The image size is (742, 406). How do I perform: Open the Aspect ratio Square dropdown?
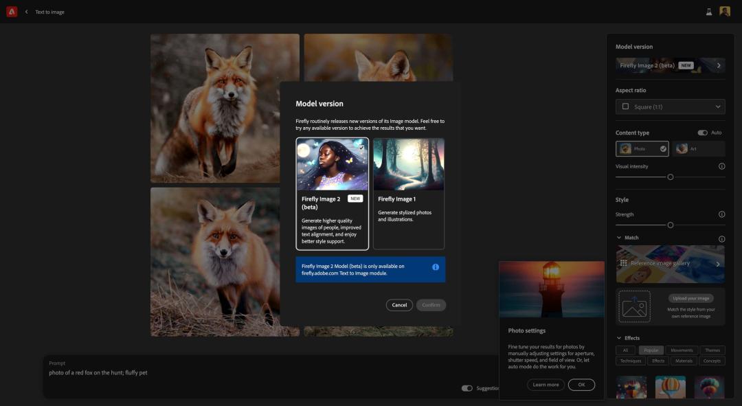coord(670,106)
